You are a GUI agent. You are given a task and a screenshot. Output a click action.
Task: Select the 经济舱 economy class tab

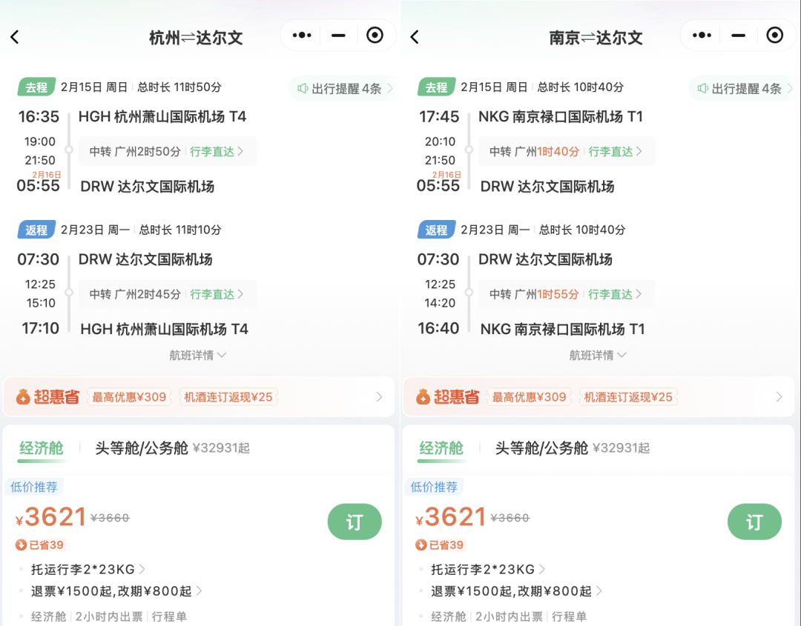click(x=42, y=450)
